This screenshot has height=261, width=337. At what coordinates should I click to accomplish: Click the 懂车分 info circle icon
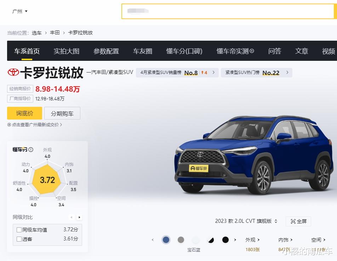pos(31,150)
